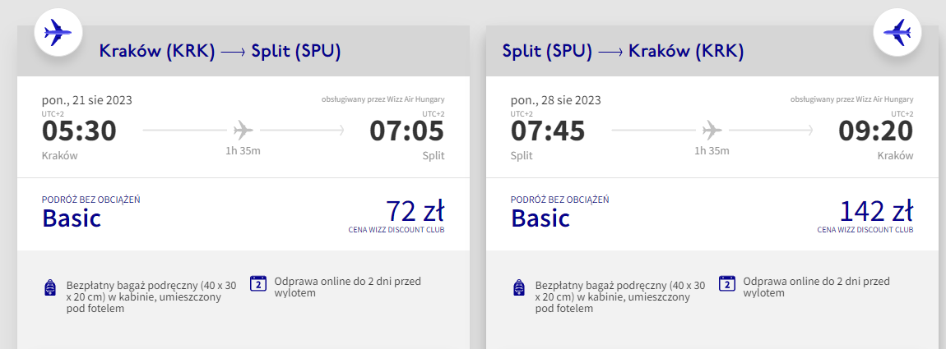This screenshot has height=349, width=946.
Task: Click 'obsługiwany przez Wizz Air Hungary' on outbound card
Action: [383, 99]
